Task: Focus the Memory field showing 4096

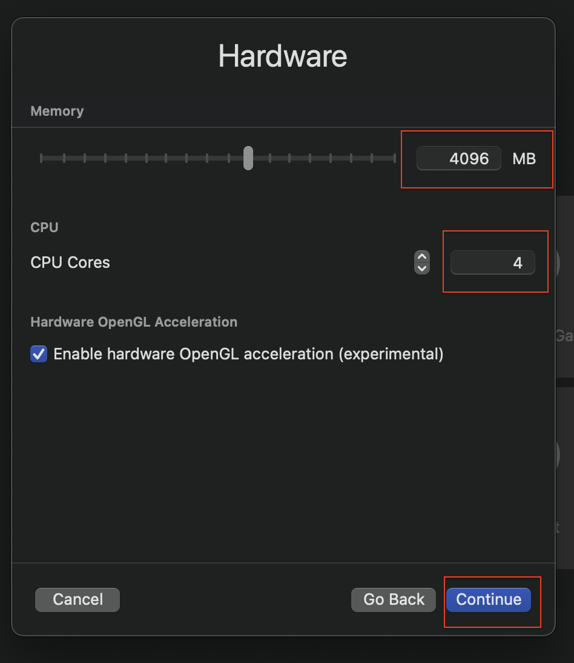Action: pyautogui.click(x=459, y=159)
